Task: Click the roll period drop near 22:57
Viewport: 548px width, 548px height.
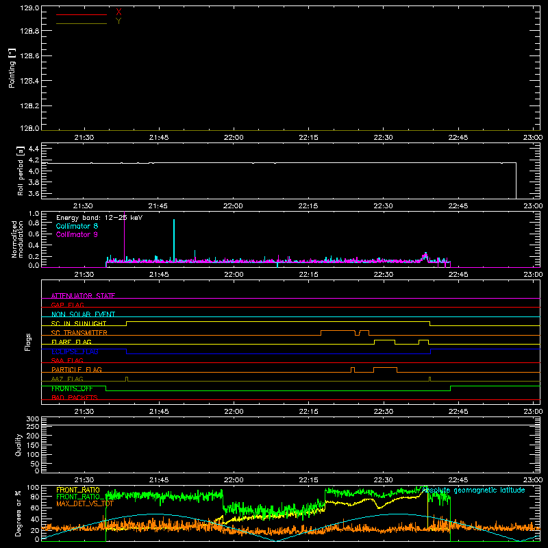Action: pyautogui.click(x=516, y=180)
